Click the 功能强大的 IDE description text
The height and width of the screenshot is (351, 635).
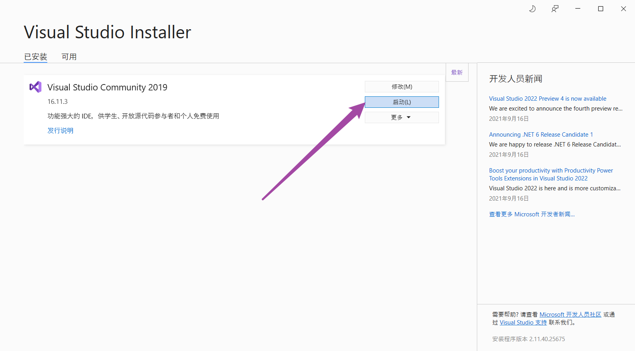133,116
